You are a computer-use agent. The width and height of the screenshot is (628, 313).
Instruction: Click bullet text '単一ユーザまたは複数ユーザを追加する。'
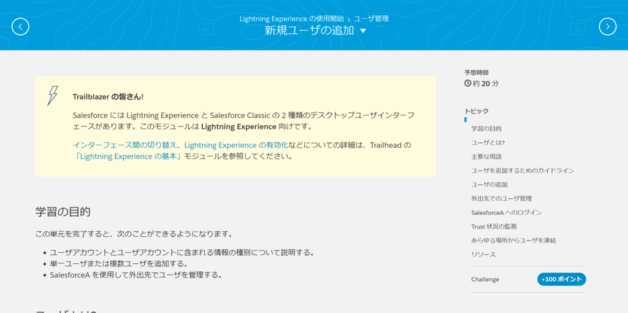(119, 264)
